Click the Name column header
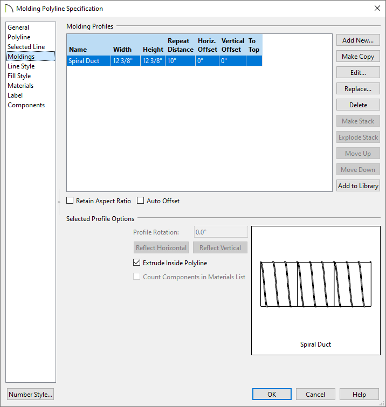386x407 pixels. point(89,45)
